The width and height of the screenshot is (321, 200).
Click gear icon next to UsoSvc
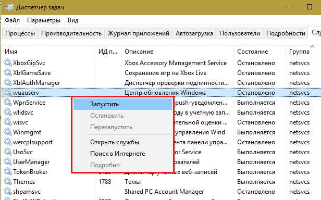pyautogui.click(x=8, y=152)
